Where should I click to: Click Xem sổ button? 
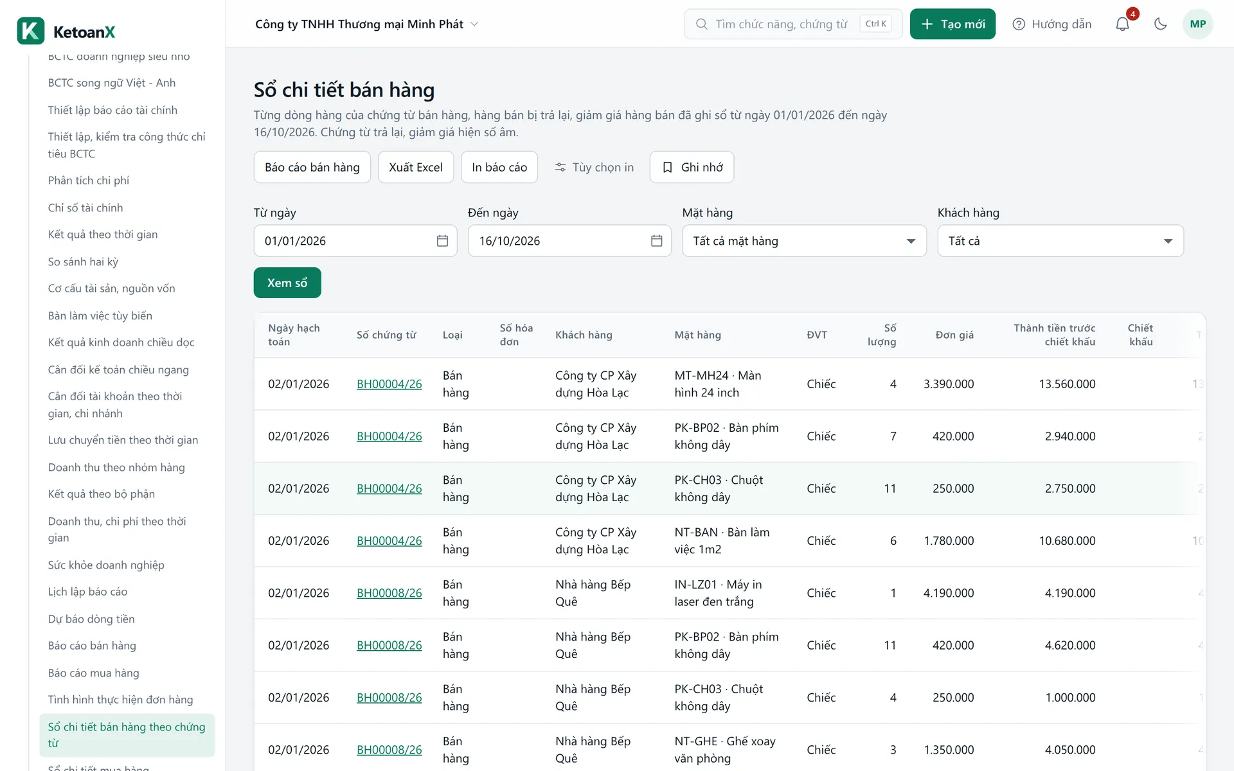pos(287,283)
